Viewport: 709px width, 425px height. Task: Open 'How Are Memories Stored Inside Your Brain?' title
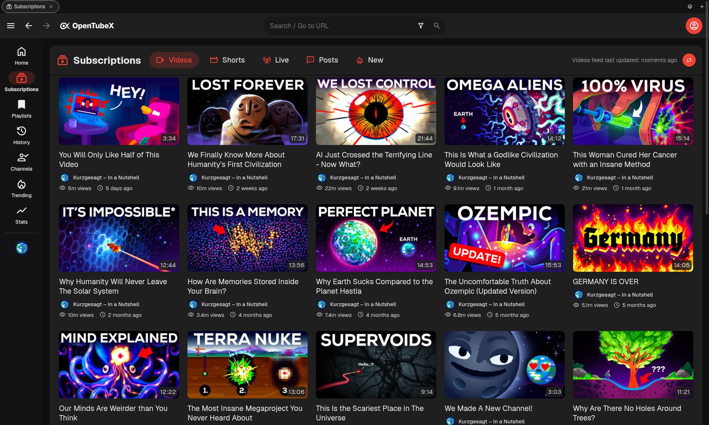[x=243, y=286]
